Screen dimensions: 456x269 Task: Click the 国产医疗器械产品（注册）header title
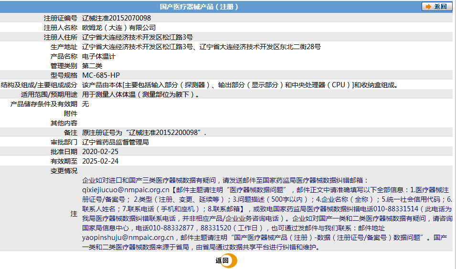pyautogui.click(x=199, y=7)
